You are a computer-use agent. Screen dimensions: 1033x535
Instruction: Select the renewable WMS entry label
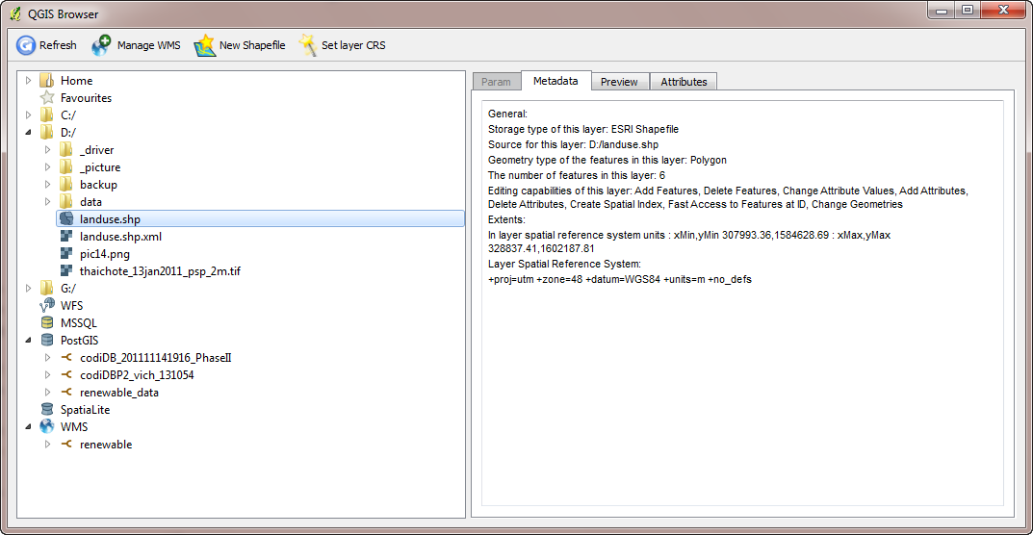[x=106, y=445]
